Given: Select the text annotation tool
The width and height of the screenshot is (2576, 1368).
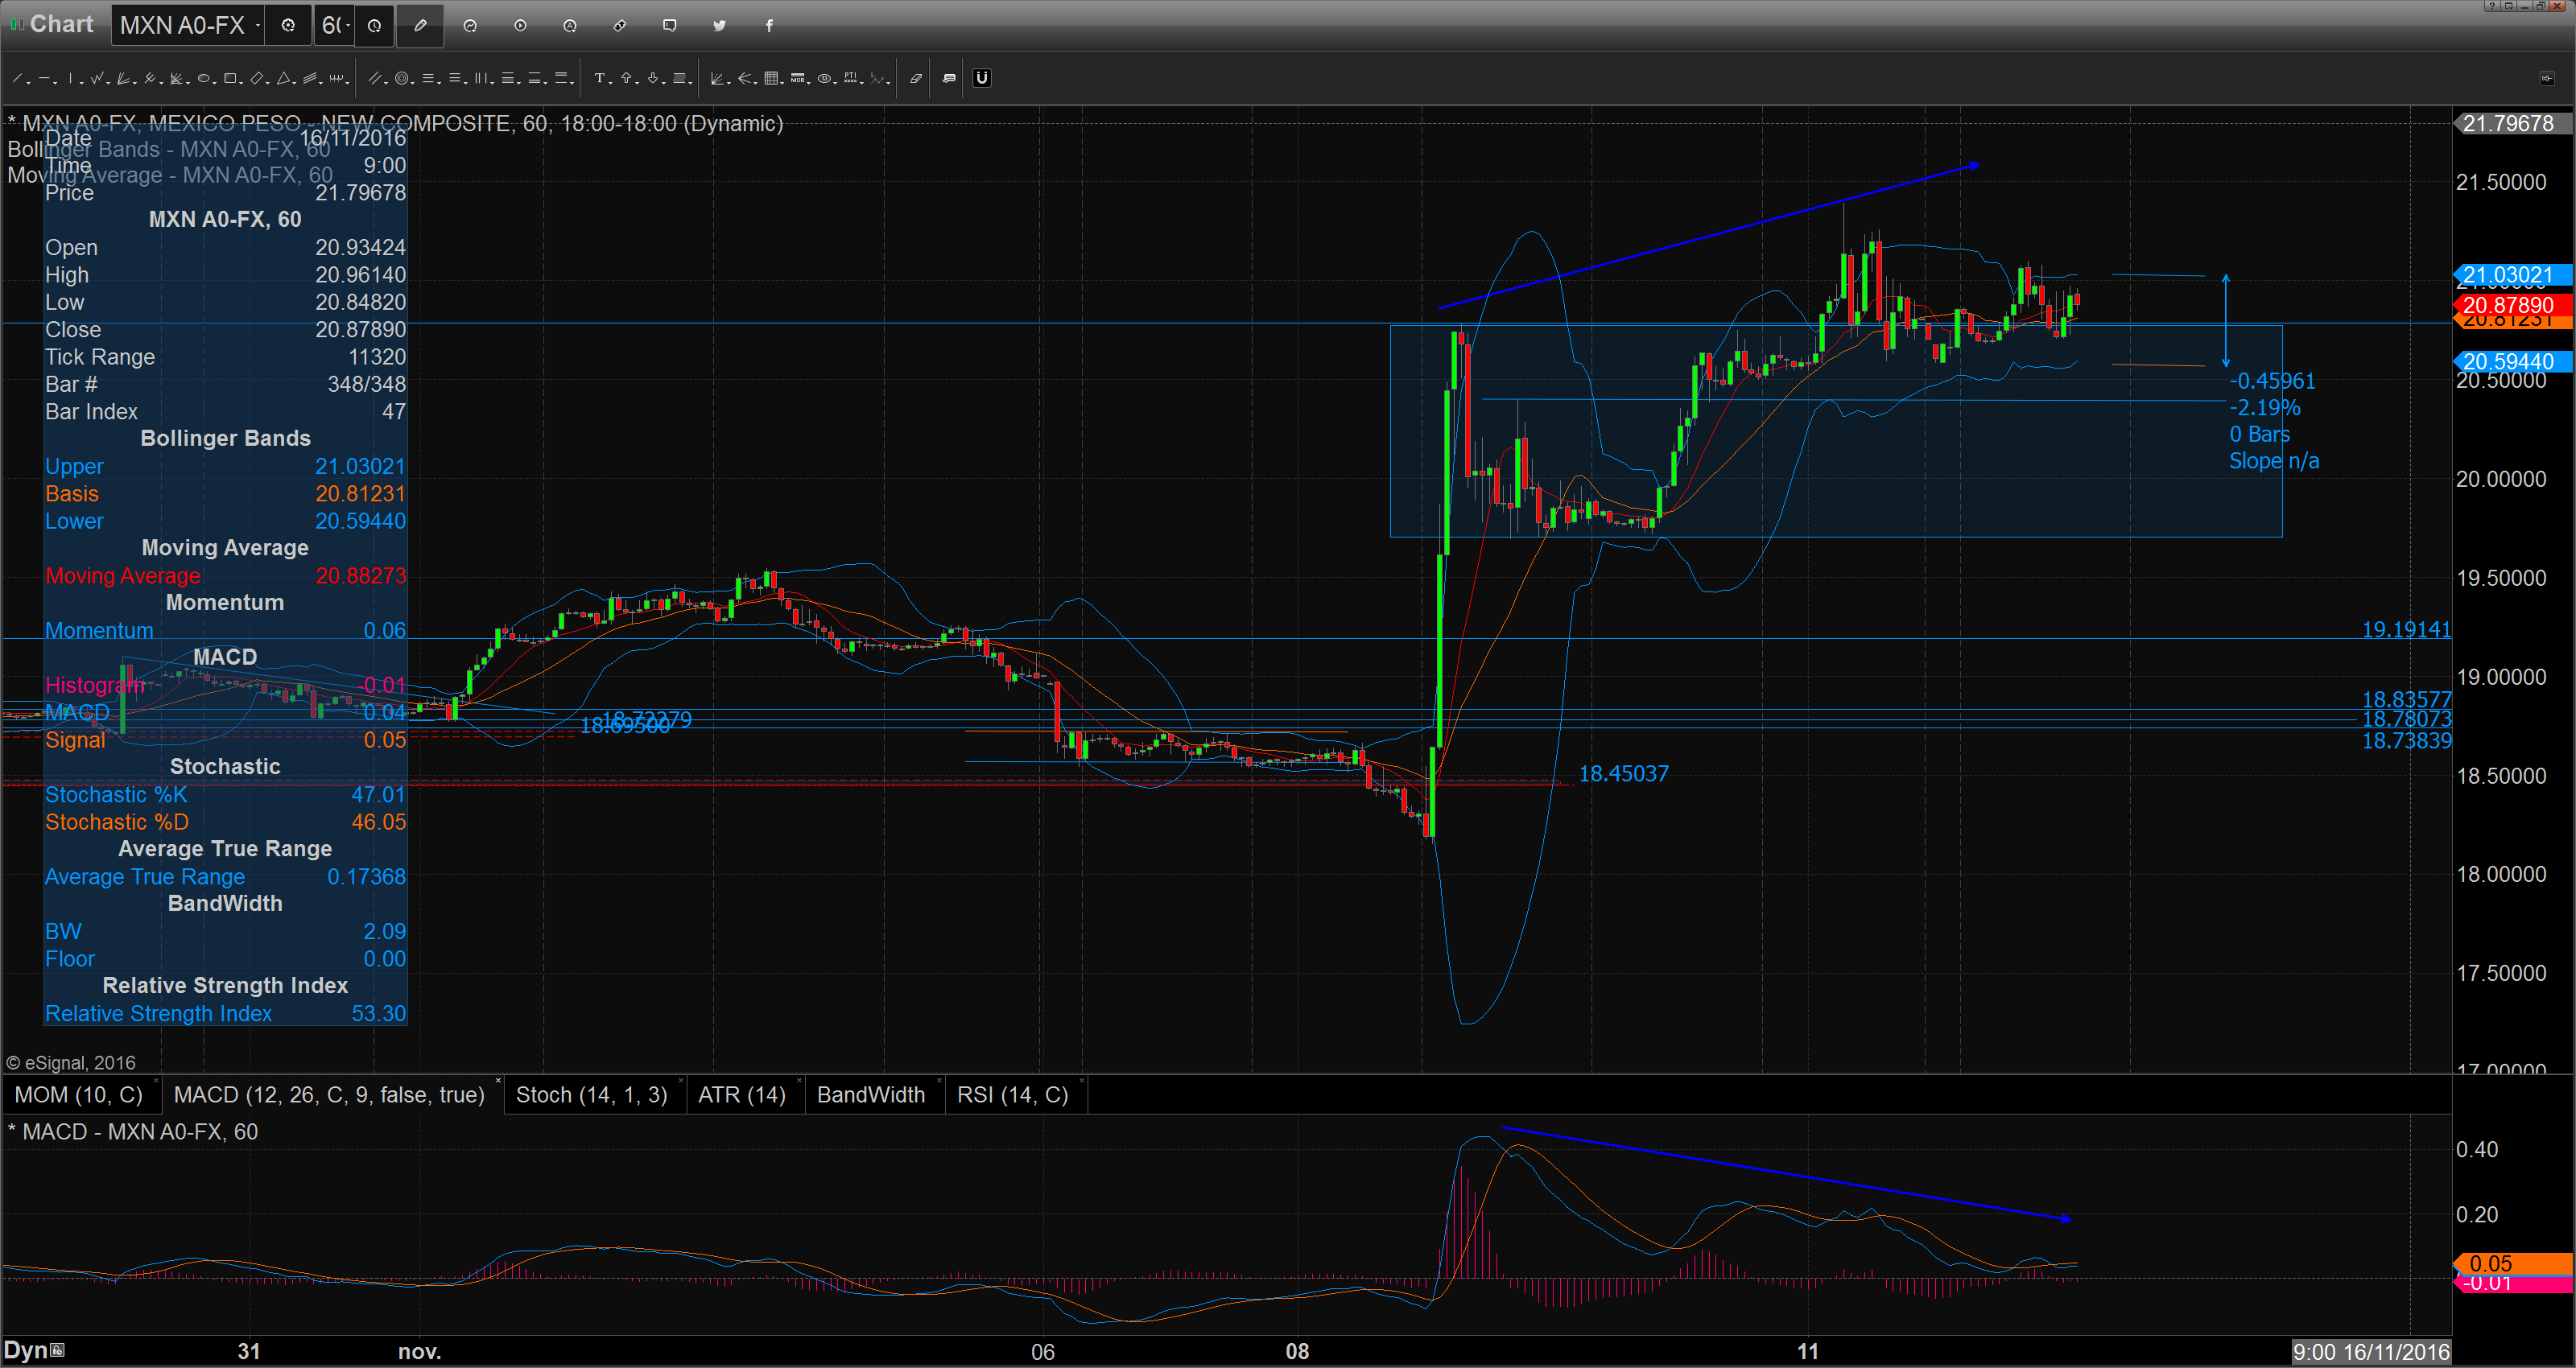Looking at the screenshot, I should (600, 78).
